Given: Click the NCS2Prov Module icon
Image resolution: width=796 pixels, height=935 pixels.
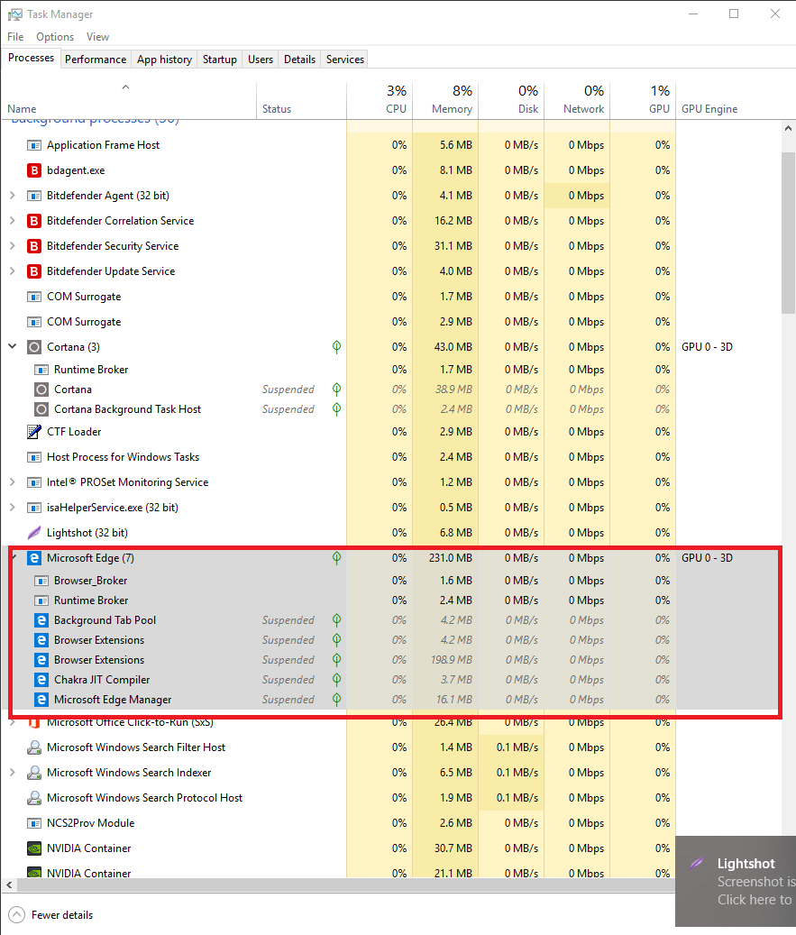Looking at the screenshot, I should click(34, 823).
